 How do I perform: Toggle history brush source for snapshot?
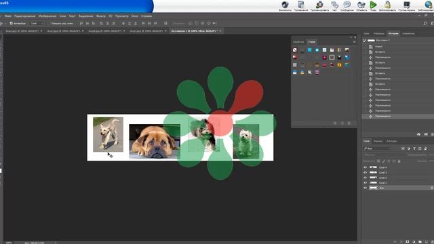pos(365,41)
